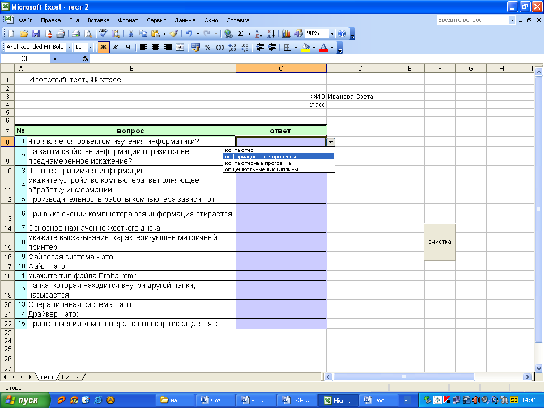Click the vertical scrollbar down arrow
Screen dimensions: 544x408
tap(539, 369)
